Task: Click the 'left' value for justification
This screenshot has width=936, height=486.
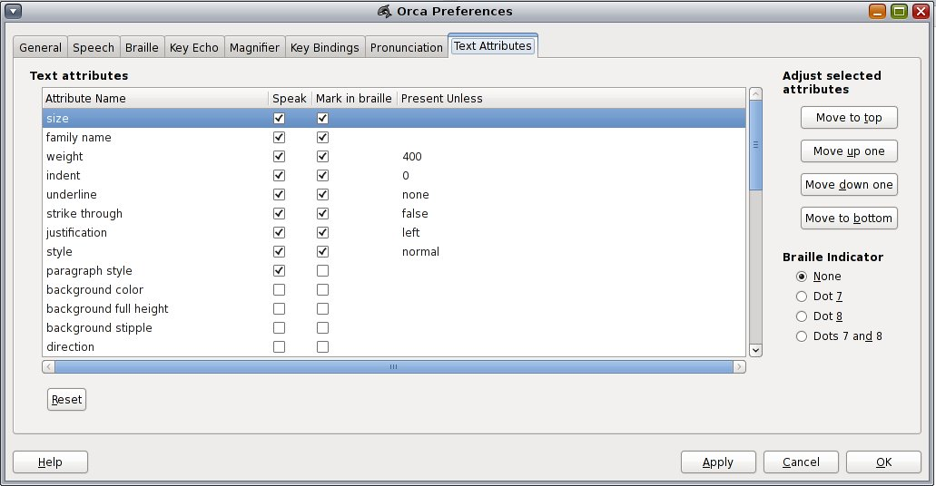Action: (x=410, y=232)
